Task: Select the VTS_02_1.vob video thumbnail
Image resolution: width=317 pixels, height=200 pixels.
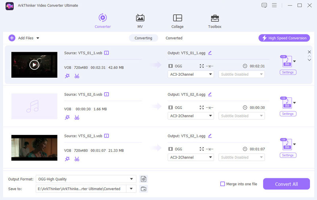Action: point(34,148)
